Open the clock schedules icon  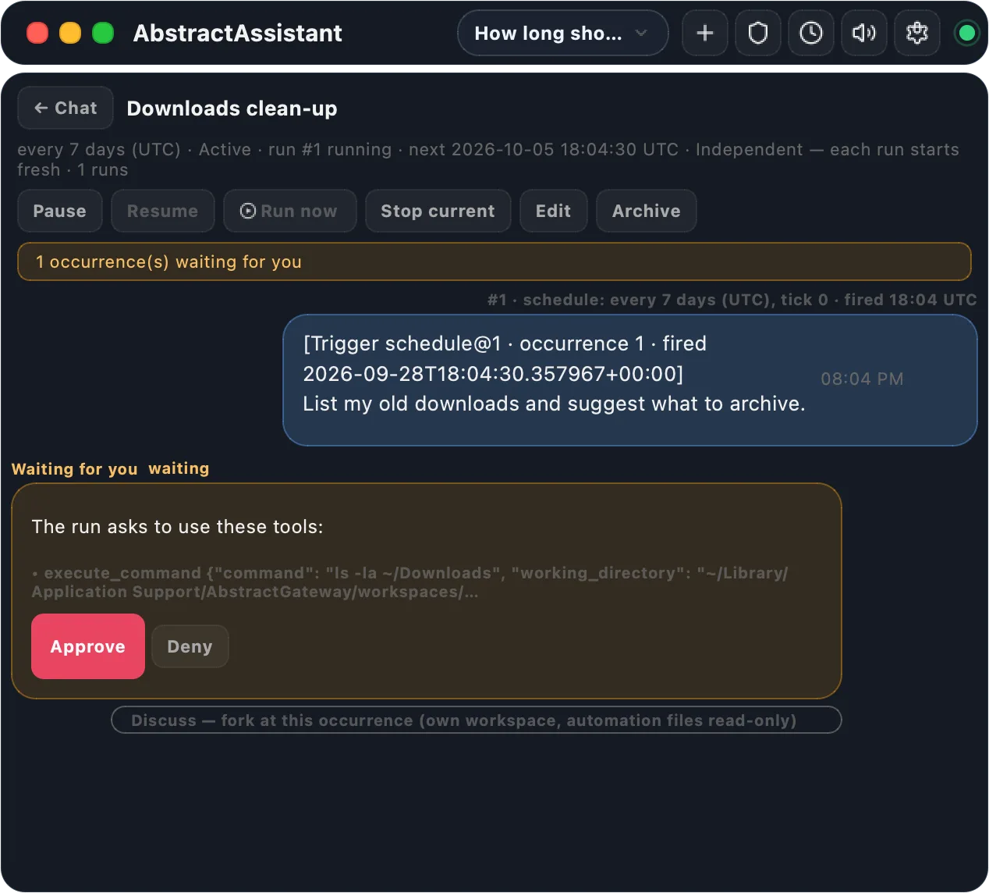pyautogui.click(x=810, y=33)
